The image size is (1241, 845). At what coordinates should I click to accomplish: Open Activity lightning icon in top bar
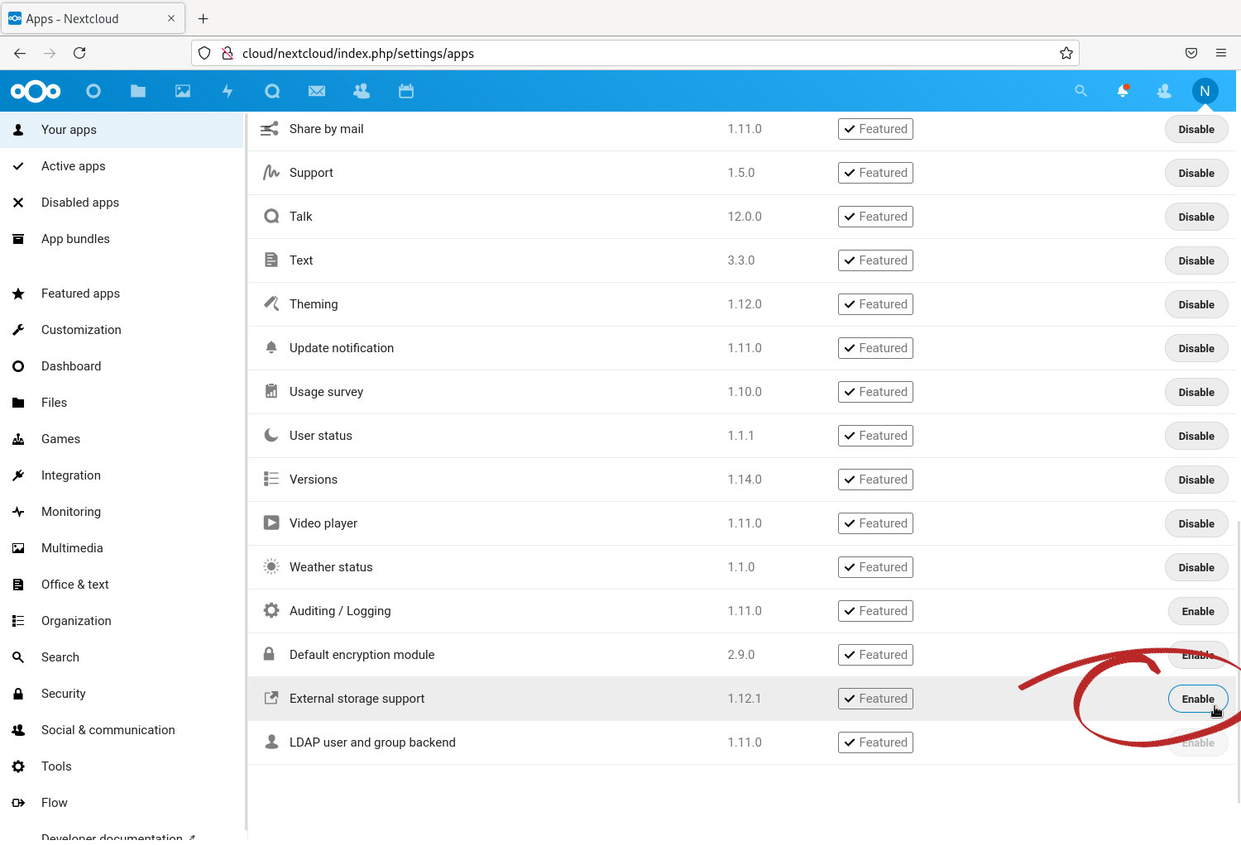coord(228,91)
